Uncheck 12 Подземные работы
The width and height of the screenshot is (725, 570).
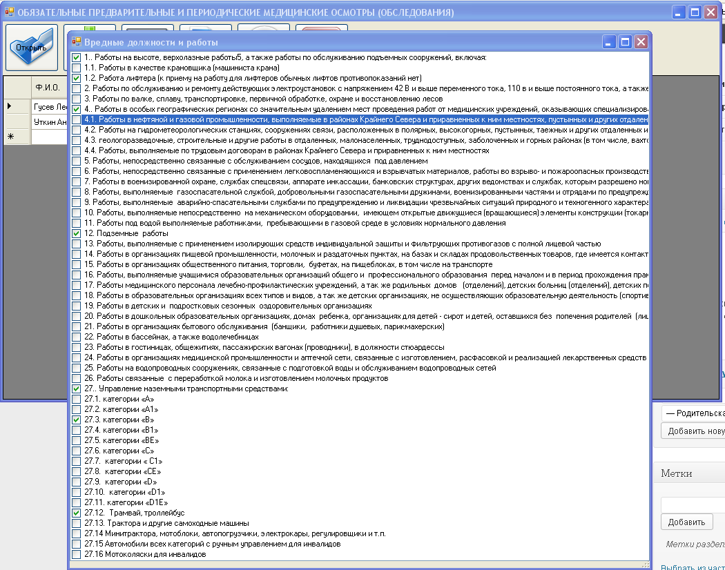tap(76, 233)
